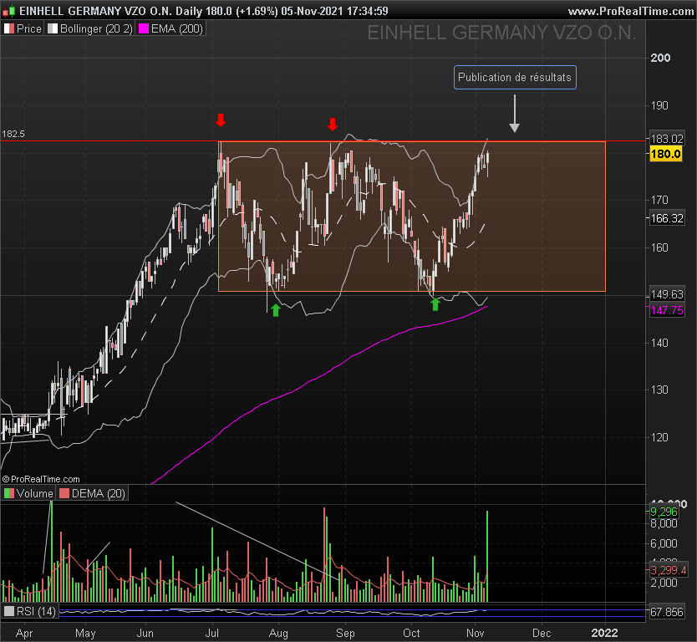
Task: Open the EMA (200) legend
Action: point(171,29)
